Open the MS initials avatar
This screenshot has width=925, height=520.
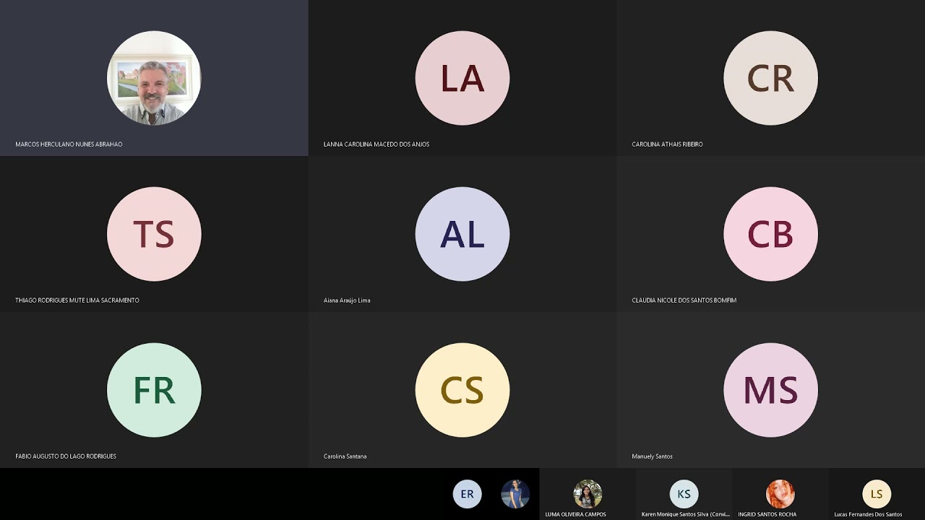(x=770, y=390)
